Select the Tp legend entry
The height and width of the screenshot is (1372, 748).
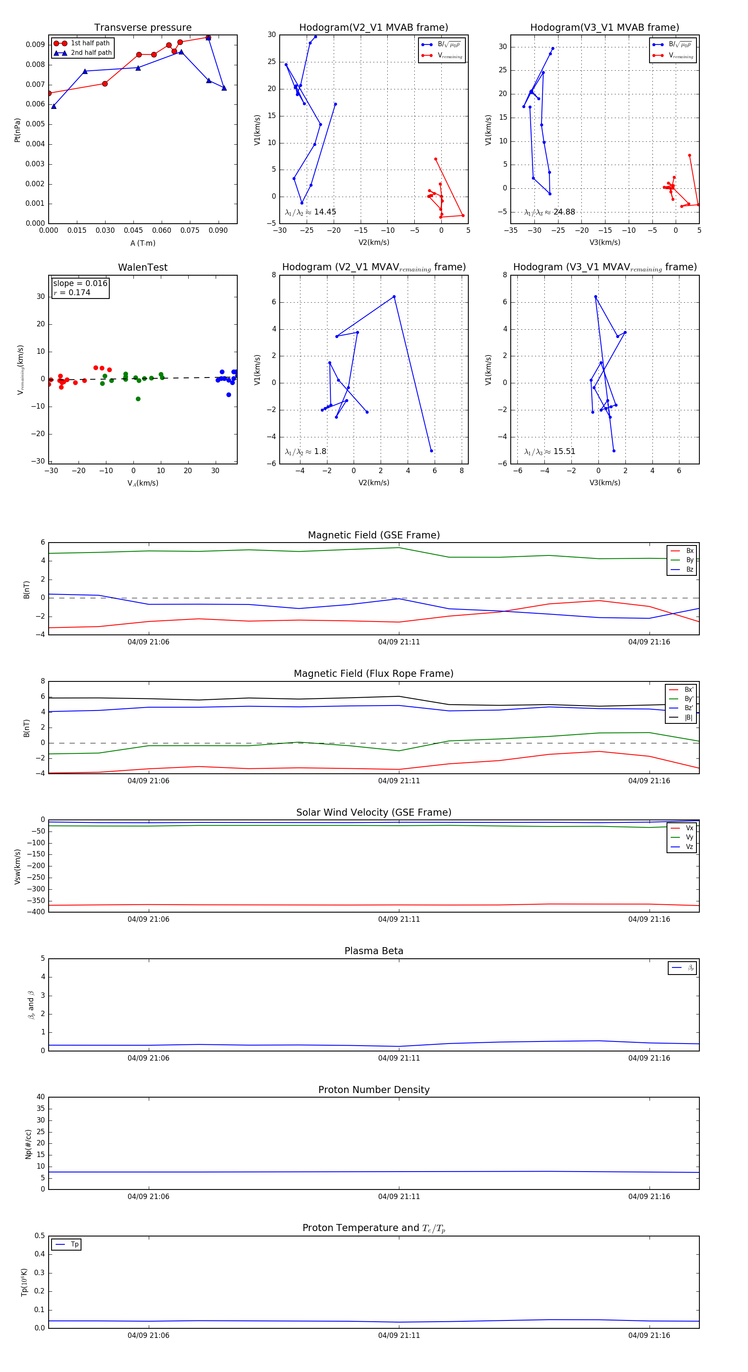tap(66, 1245)
